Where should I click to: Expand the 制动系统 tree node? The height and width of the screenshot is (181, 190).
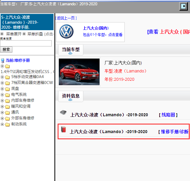pos(2,124)
